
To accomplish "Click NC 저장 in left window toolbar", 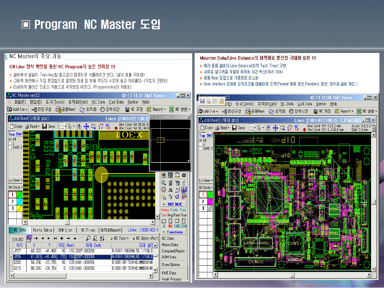I will 134,109.
